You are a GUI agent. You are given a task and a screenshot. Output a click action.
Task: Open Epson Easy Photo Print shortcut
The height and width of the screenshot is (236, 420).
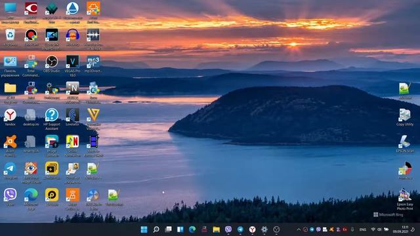coord(405,195)
